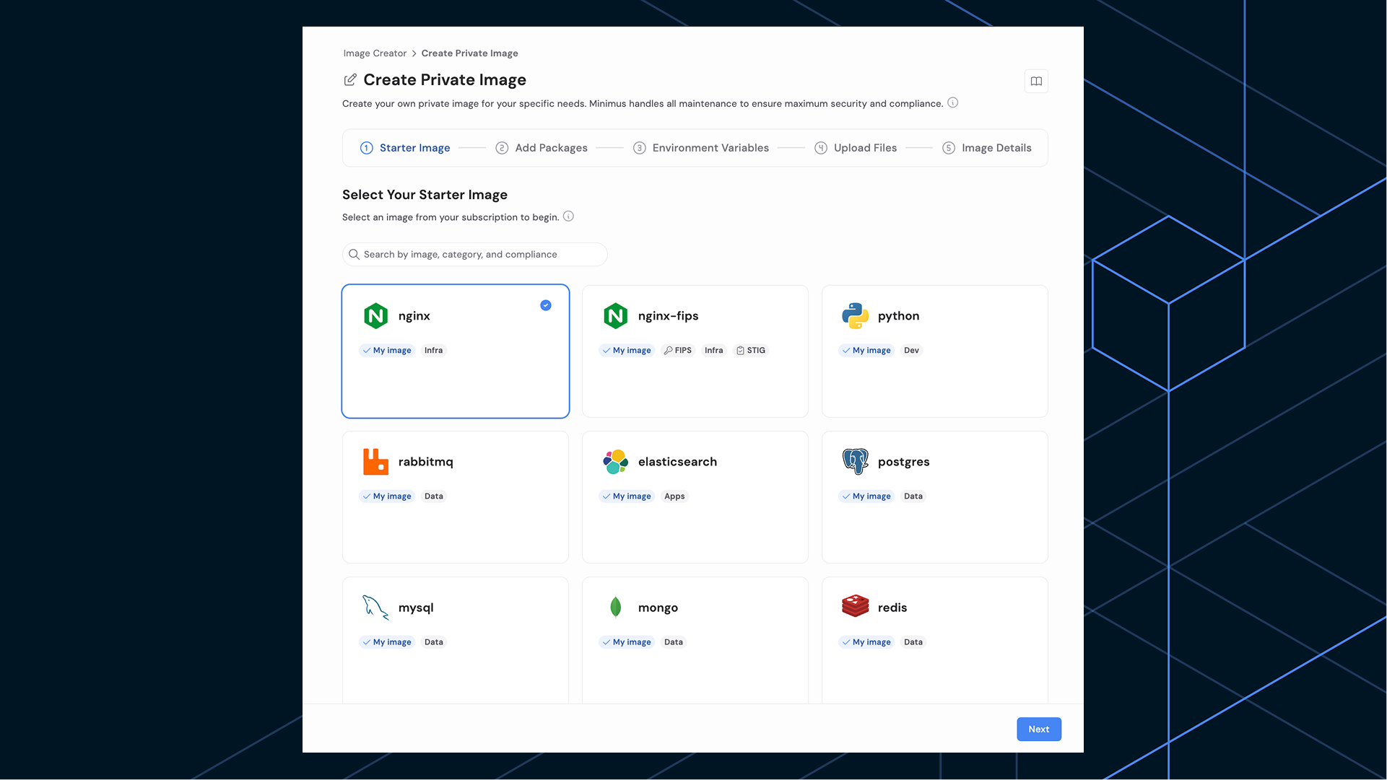This screenshot has width=1387, height=780.
Task: Click info icon next to subscription text
Action: click(x=568, y=216)
